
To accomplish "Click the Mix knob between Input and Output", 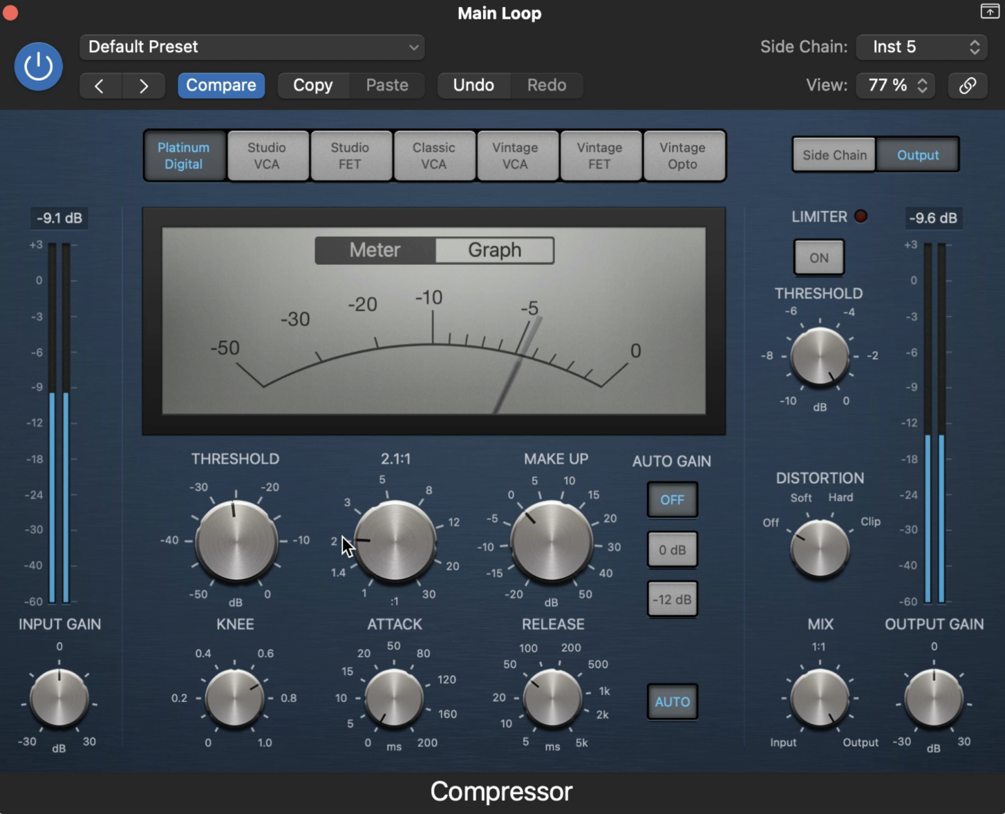I will click(x=820, y=699).
